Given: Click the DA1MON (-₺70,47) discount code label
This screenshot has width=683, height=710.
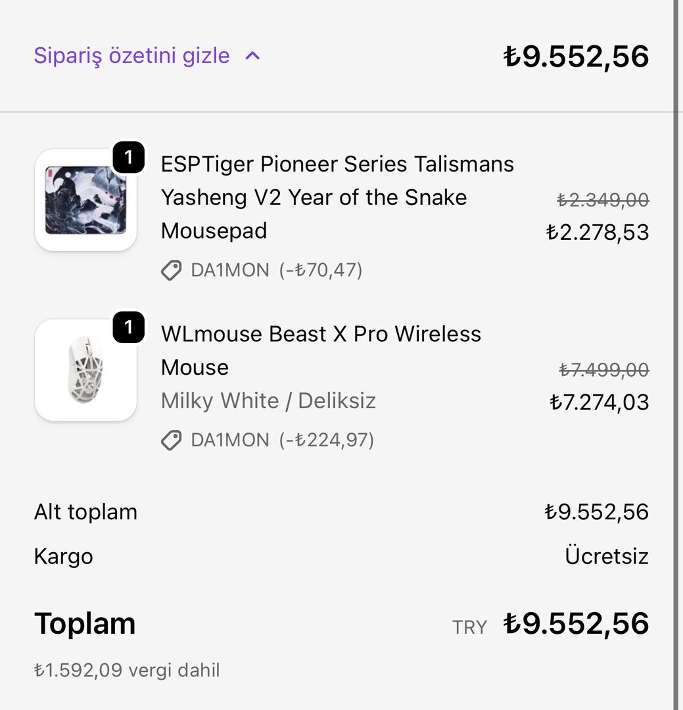Looking at the screenshot, I should click(x=276, y=270).
